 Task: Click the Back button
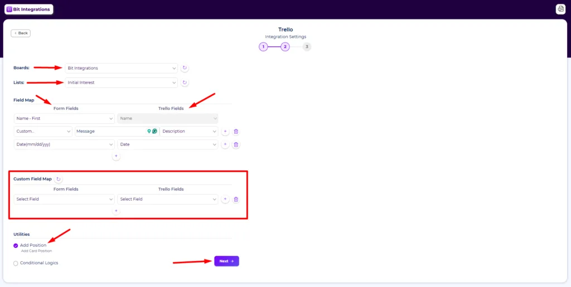(21, 33)
